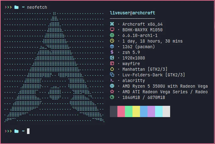Viewport: 215px width, 144px height.
Task: Click the Manhattan [GTK2/3] theme text
Action: coord(145,69)
